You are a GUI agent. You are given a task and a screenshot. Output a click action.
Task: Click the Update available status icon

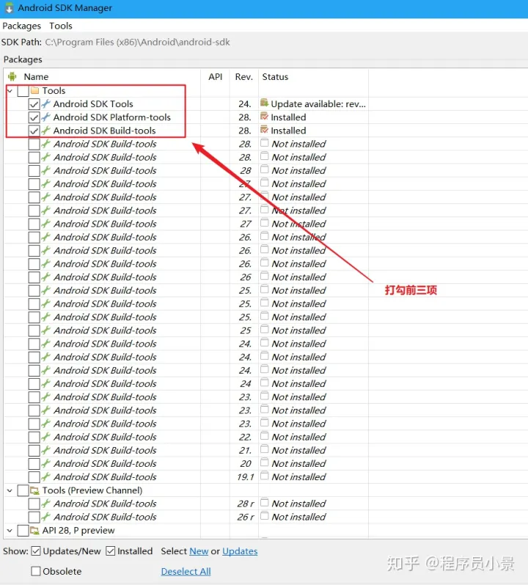pyautogui.click(x=265, y=103)
